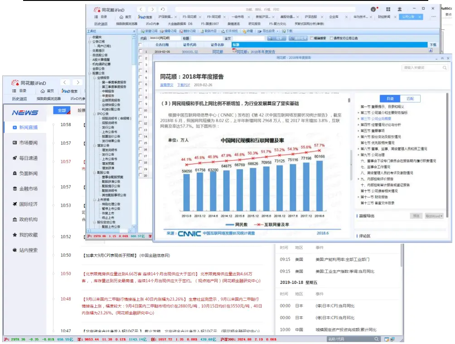This screenshot has height=344, width=455.
Task: Collapse the 配股公告 tree node
Action: click(94, 173)
